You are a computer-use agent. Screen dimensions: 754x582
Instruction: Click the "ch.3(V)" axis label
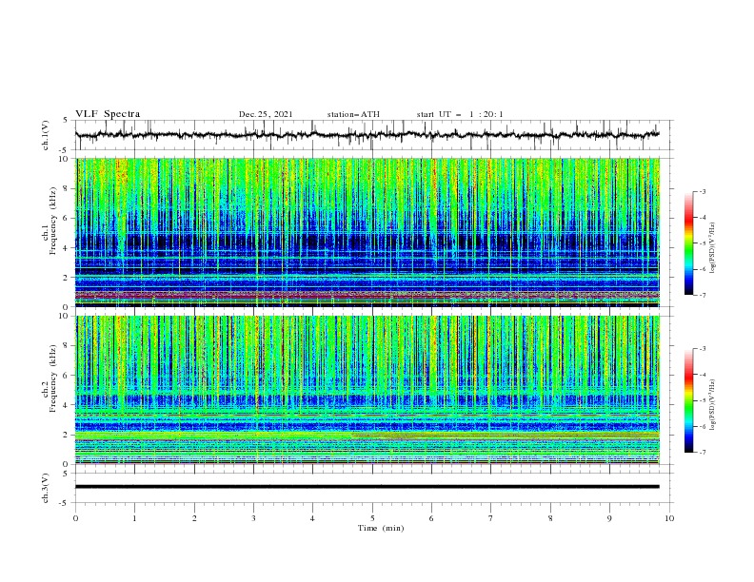(x=46, y=489)
